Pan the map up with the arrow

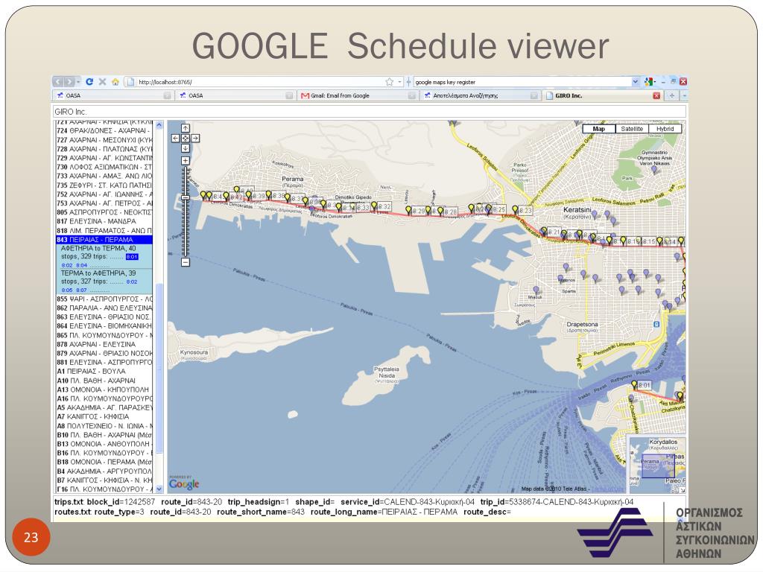[x=186, y=128]
